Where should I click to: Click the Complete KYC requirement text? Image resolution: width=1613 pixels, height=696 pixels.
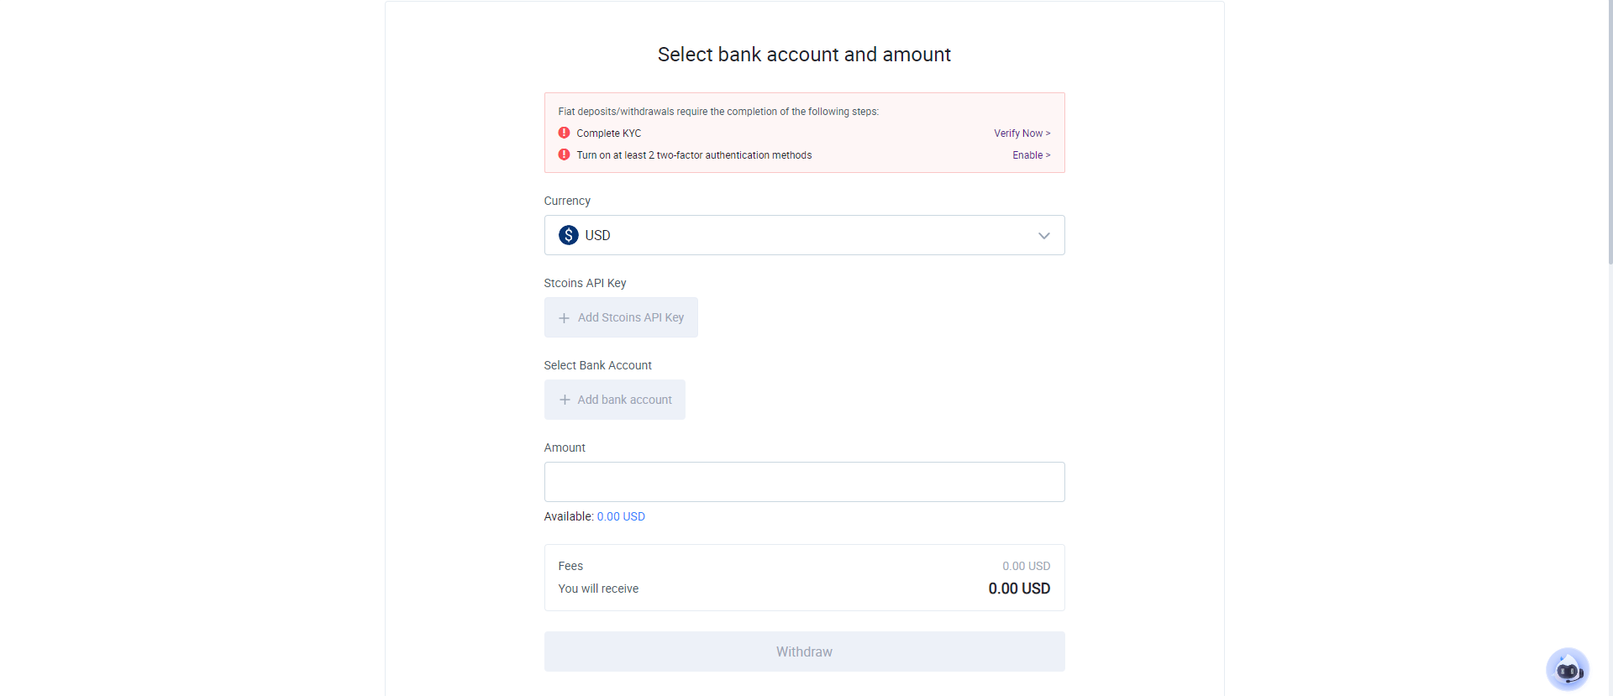(x=608, y=133)
